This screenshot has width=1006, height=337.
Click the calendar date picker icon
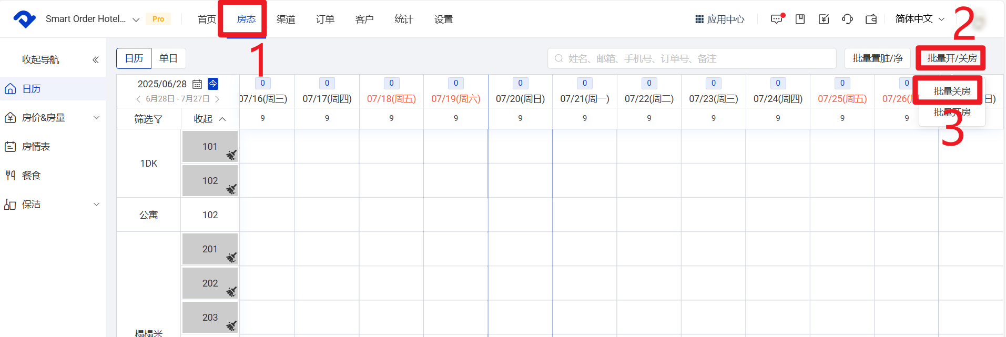coord(197,84)
